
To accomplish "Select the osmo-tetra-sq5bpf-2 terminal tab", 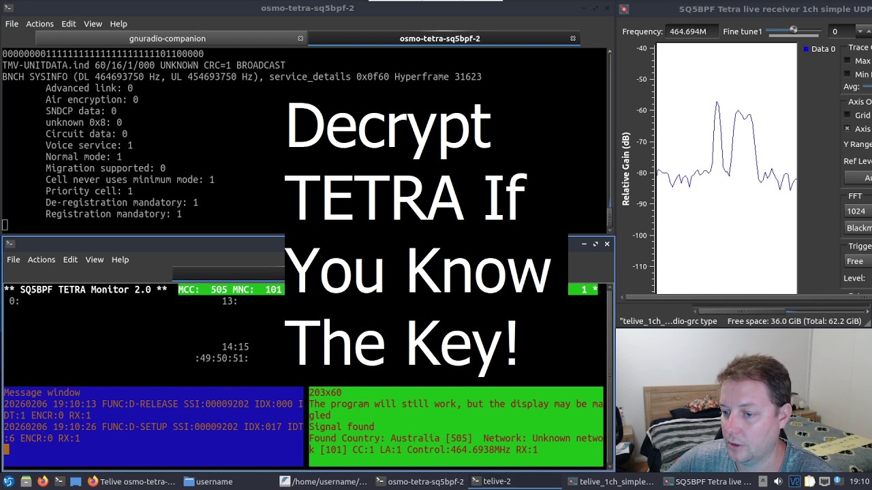I will [439, 39].
